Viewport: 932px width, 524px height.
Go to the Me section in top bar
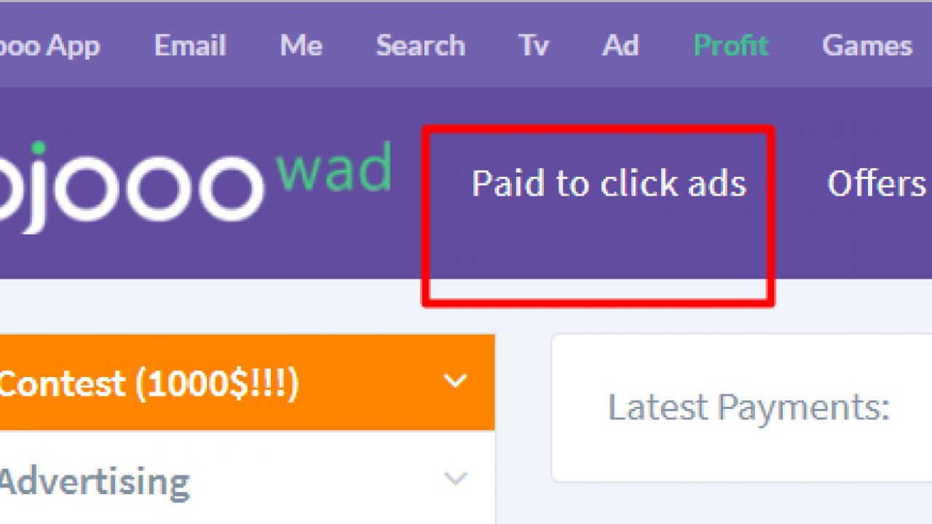301,46
